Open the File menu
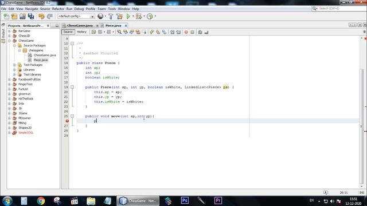The width and height of the screenshot is (367, 206). (x=4, y=9)
